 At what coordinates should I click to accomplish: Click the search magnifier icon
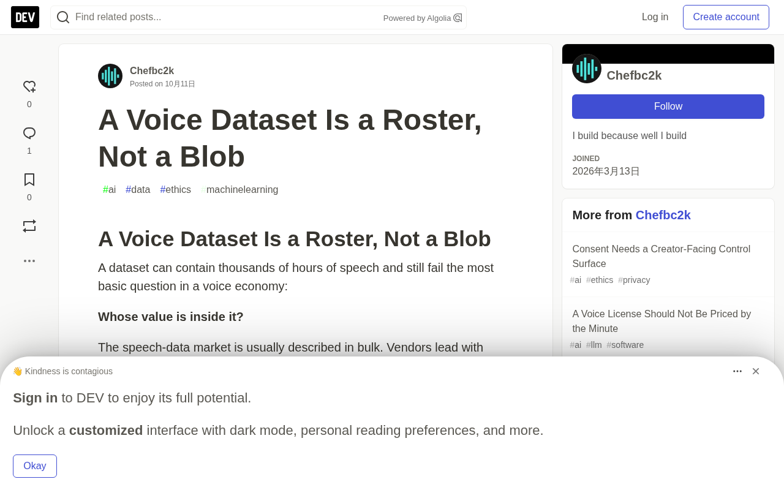pyautogui.click(x=63, y=17)
